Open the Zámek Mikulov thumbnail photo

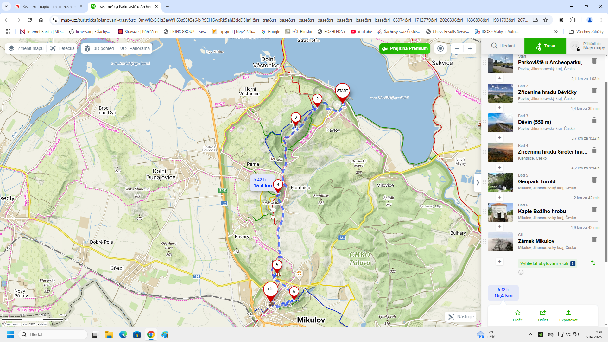[500, 242]
